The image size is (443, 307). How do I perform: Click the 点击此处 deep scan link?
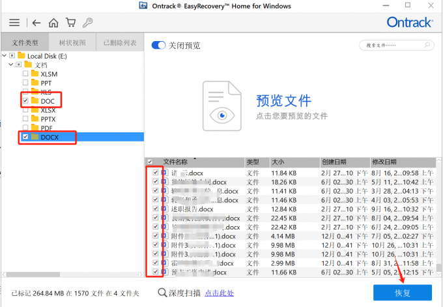(x=220, y=293)
